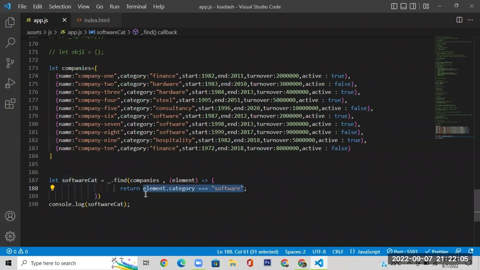Open the Source Control view

click(x=10, y=63)
